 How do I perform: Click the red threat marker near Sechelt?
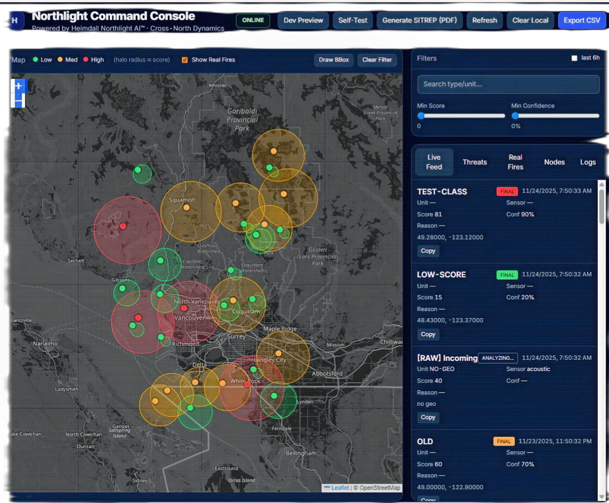pos(122,226)
